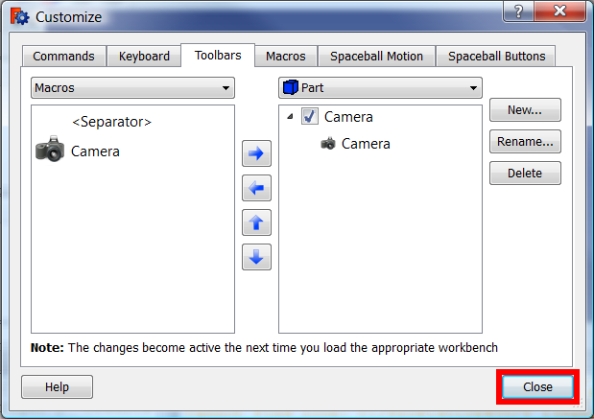Click the FreeCAD logo icon in title bar
This screenshot has width=594, height=419.
click(20, 16)
